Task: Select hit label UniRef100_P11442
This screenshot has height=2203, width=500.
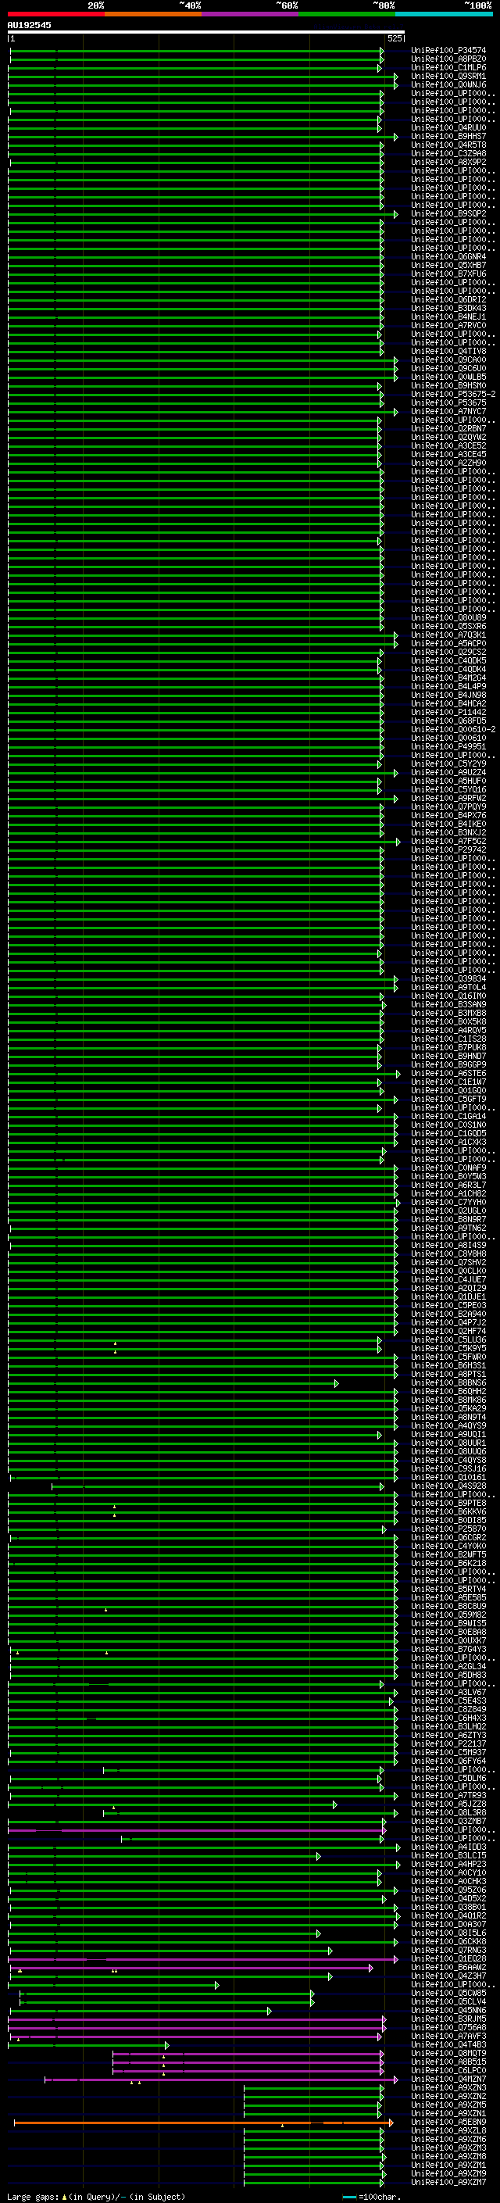Action: (448, 713)
